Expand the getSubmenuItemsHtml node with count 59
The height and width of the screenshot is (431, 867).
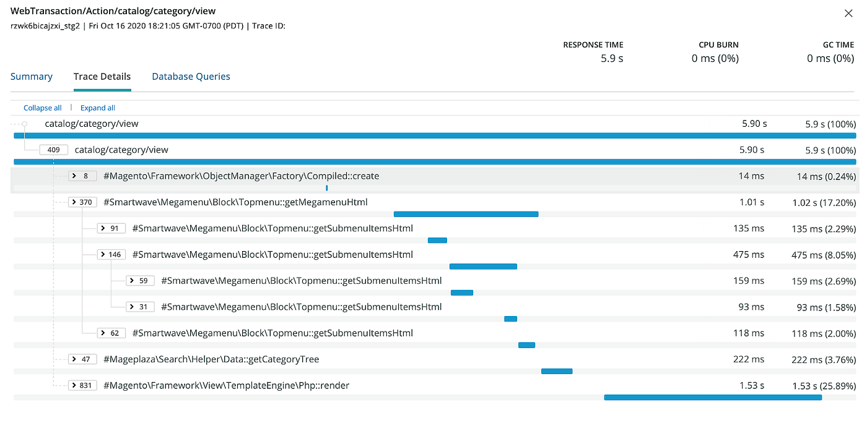click(140, 281)
